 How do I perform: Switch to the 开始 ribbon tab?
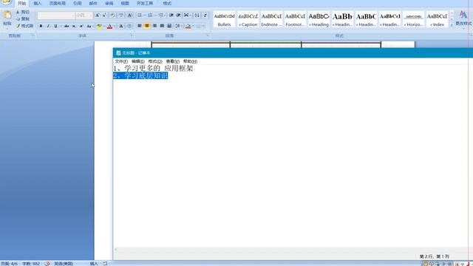[x=21, y=3]
